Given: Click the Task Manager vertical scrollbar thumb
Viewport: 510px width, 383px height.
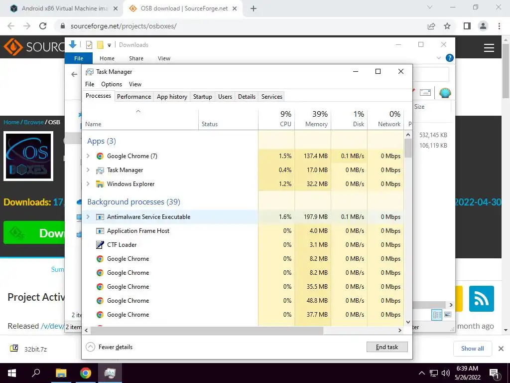Looking at the screenshot, I should [408, 148].
